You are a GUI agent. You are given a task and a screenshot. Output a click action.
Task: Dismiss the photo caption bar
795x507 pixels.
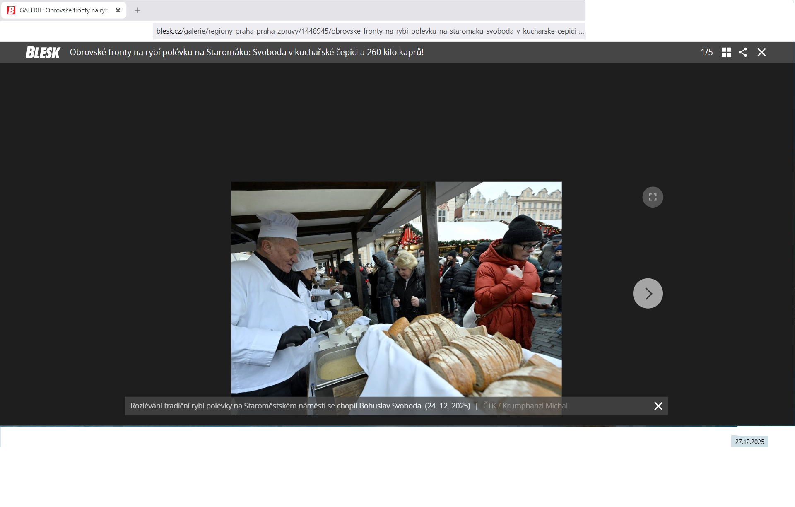click(x=658, y=406)
